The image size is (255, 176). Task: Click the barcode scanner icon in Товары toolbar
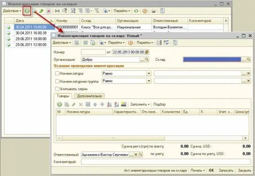[x=124, y=105]
